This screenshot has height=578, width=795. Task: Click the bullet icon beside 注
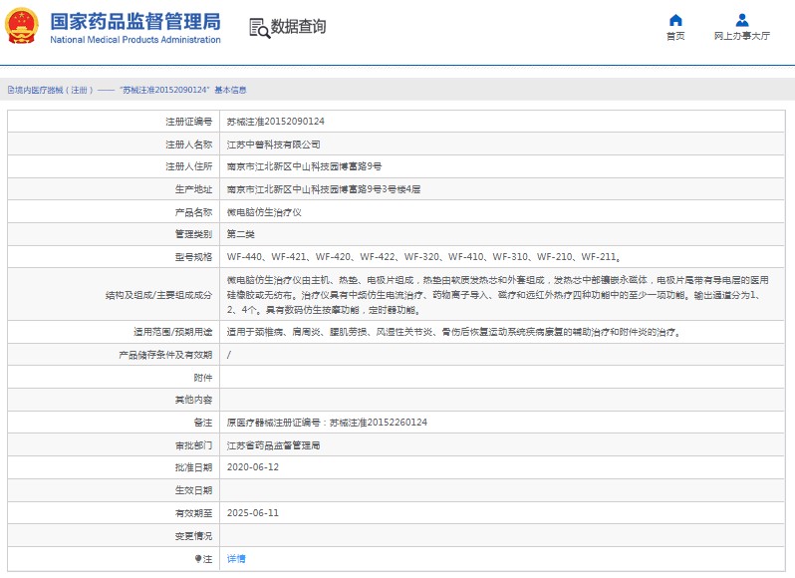(197, 559)
